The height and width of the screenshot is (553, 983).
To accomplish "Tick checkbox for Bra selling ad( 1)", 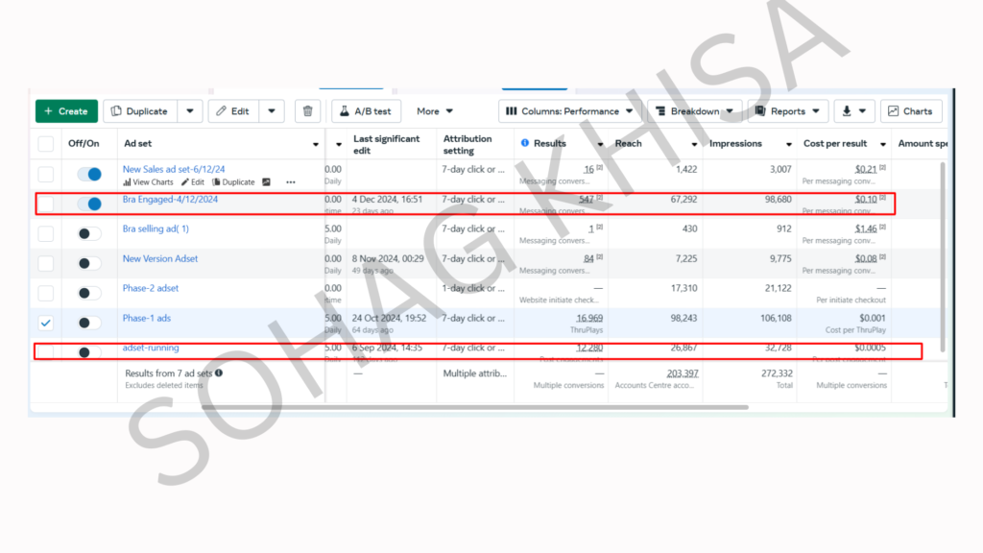I will (46, 233).
